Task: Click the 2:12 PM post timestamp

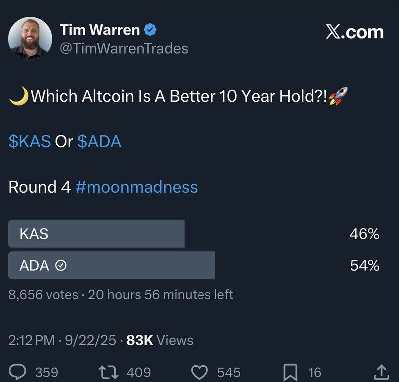Action: [x=31, y=340]
